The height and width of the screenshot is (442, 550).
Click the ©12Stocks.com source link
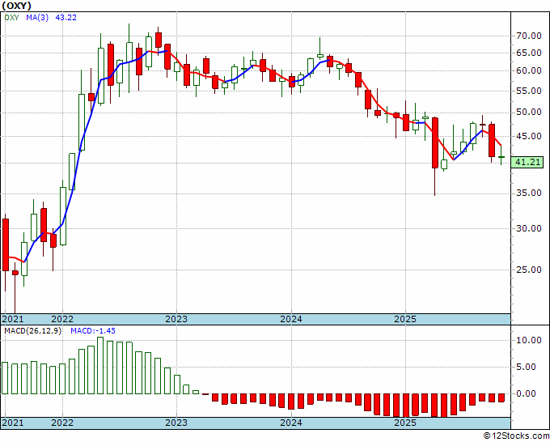(x=516, y=436)
